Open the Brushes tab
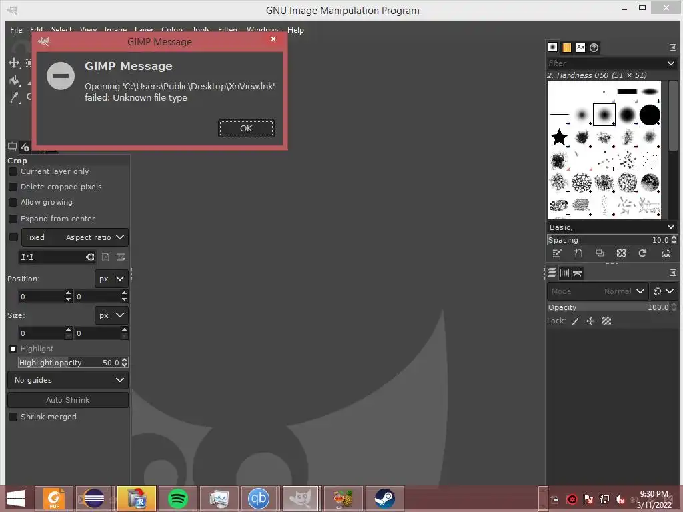This screenshot has height=512, width=683. [x=553, y=47]
